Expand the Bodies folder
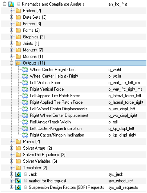147x193 pixels. tap(11, 11)
